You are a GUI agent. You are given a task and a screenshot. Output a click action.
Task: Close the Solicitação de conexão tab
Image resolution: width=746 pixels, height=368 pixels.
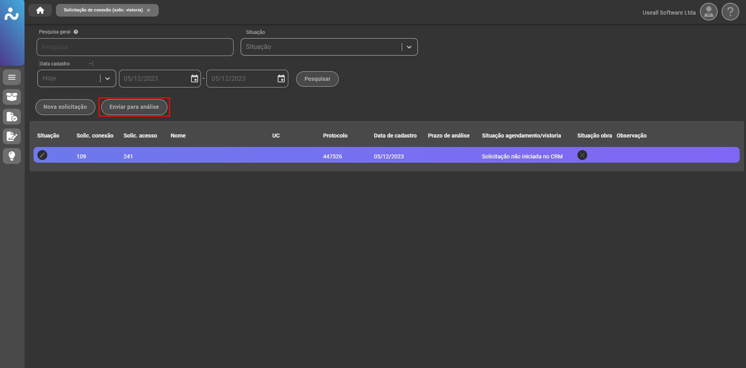tap(148, 10)
